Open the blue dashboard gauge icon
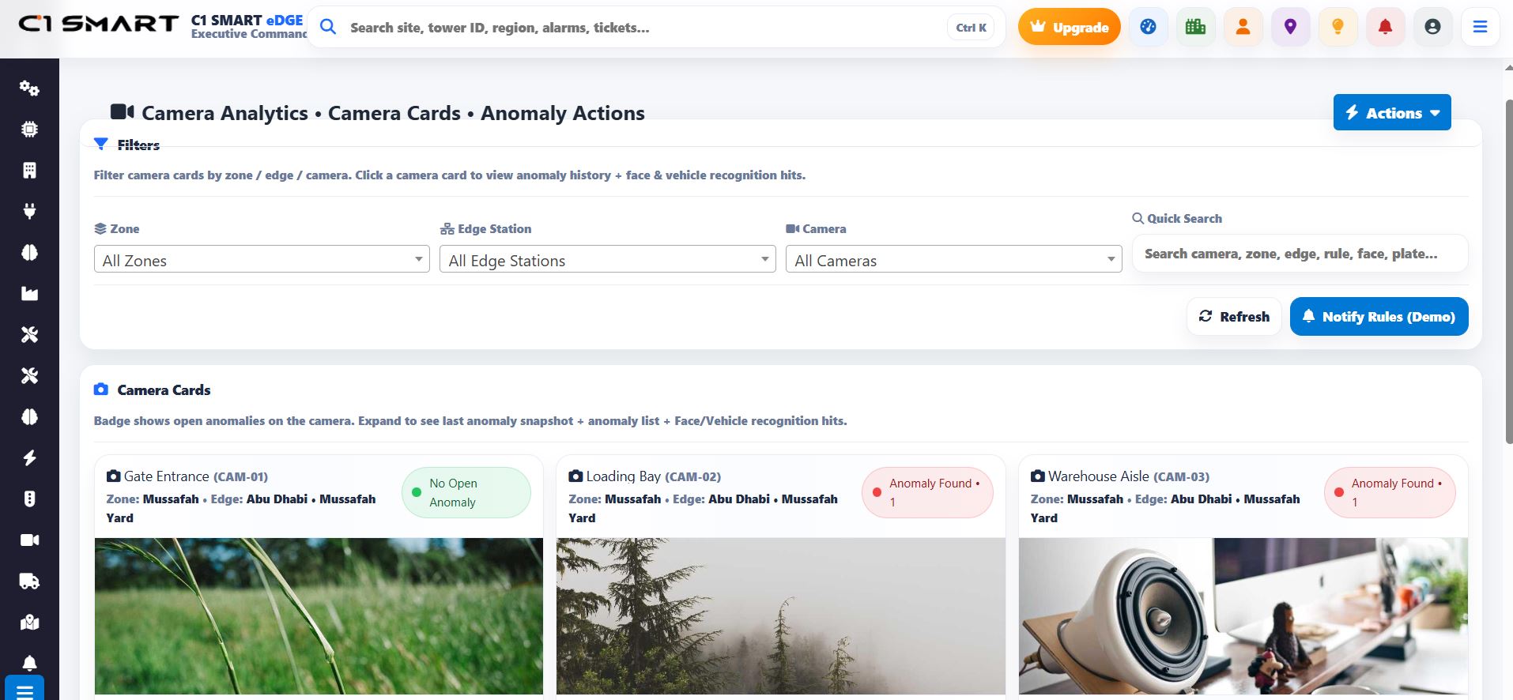 pyautogui.click(x=1148, y=27)
